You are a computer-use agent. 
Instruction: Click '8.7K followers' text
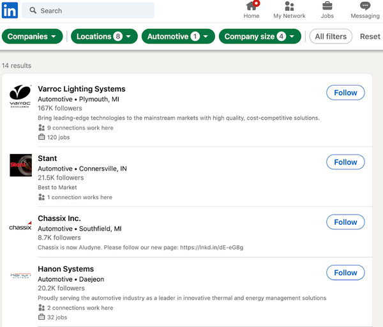coord(59,238)
